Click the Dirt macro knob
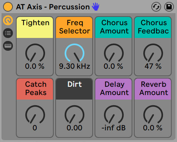Viewport: 177px width, 142px height. [x=75, y=114]
